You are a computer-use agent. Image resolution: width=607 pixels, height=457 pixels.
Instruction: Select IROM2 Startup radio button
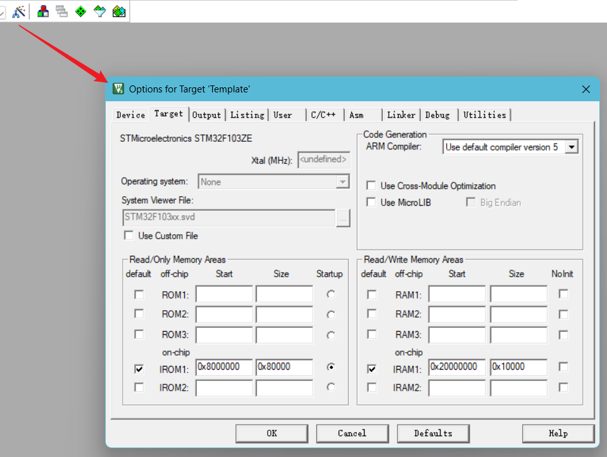tap(330, 387)
